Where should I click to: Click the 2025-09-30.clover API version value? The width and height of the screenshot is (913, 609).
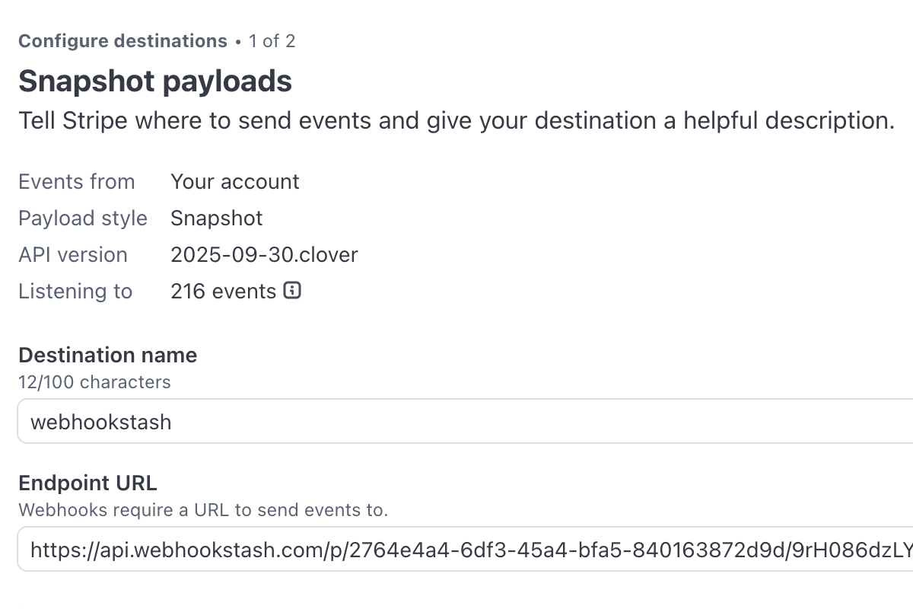[x=264, y=254]
